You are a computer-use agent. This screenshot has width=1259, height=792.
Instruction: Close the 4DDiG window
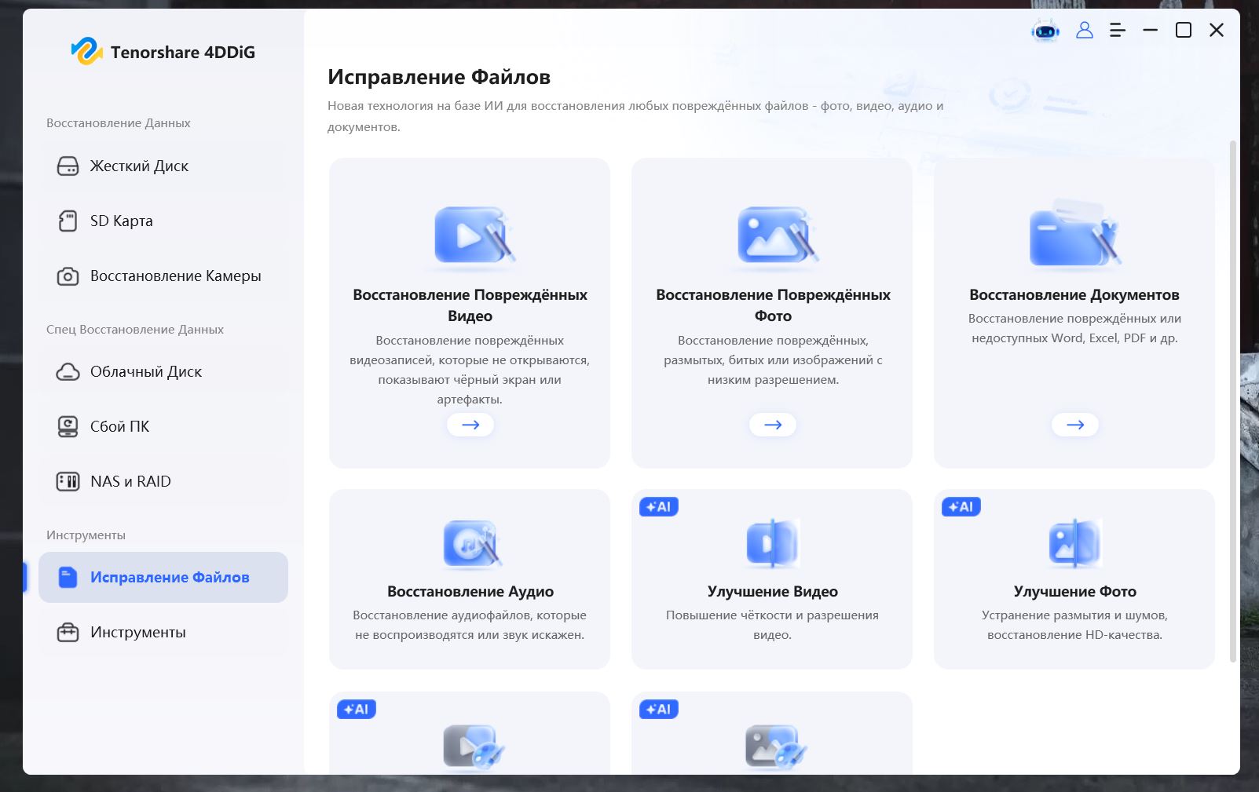coord(1217,30)
